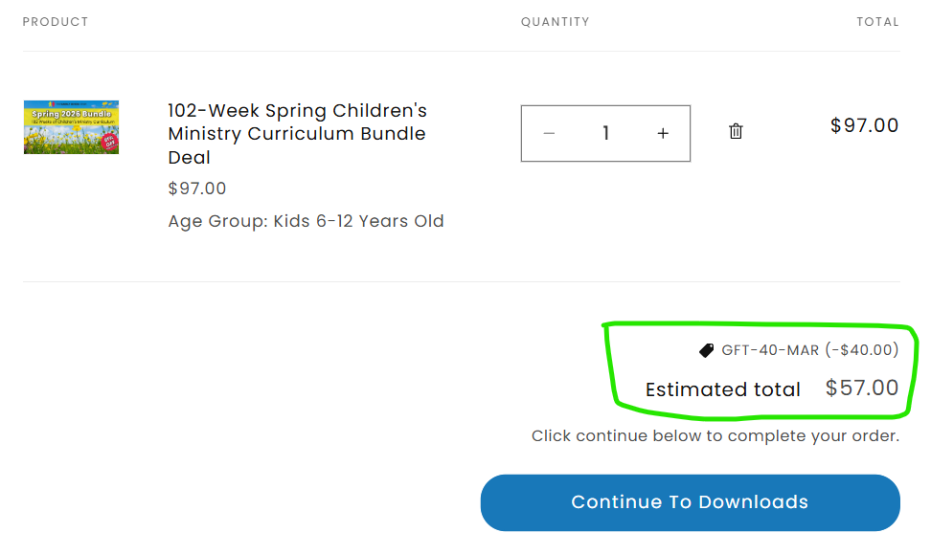Click the $97.00 line item total
Image resolution: width=931 pixels, height=533 pixels.
864,125
